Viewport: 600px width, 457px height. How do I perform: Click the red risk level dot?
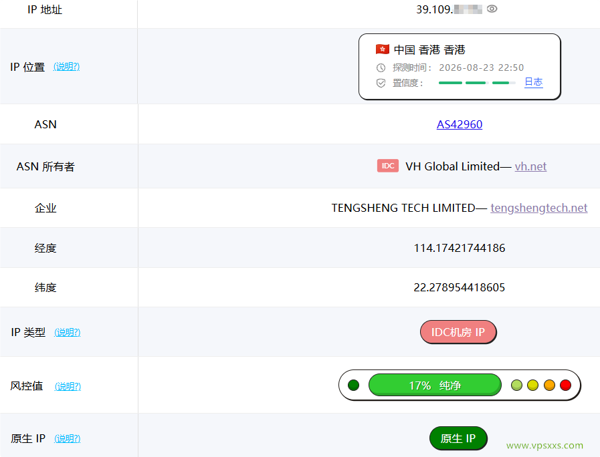(566, 385)
